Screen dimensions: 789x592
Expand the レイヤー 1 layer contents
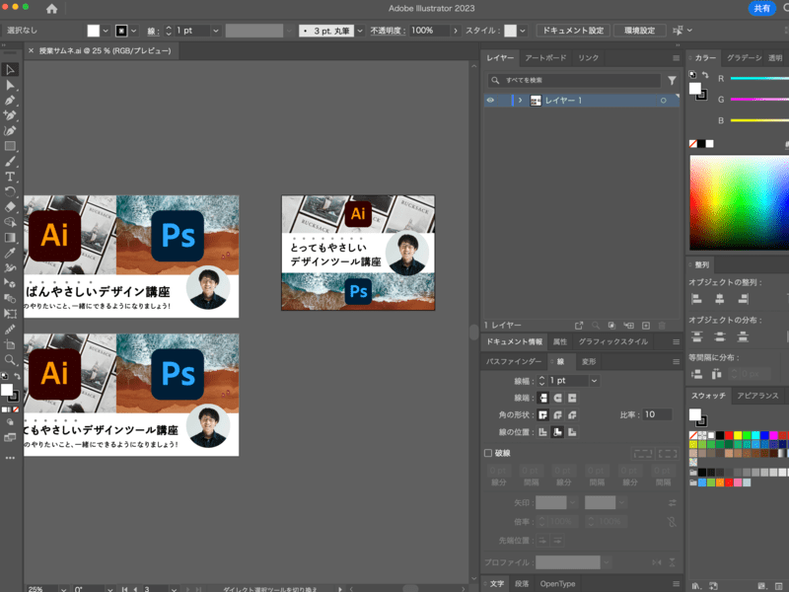coord(520,101)
